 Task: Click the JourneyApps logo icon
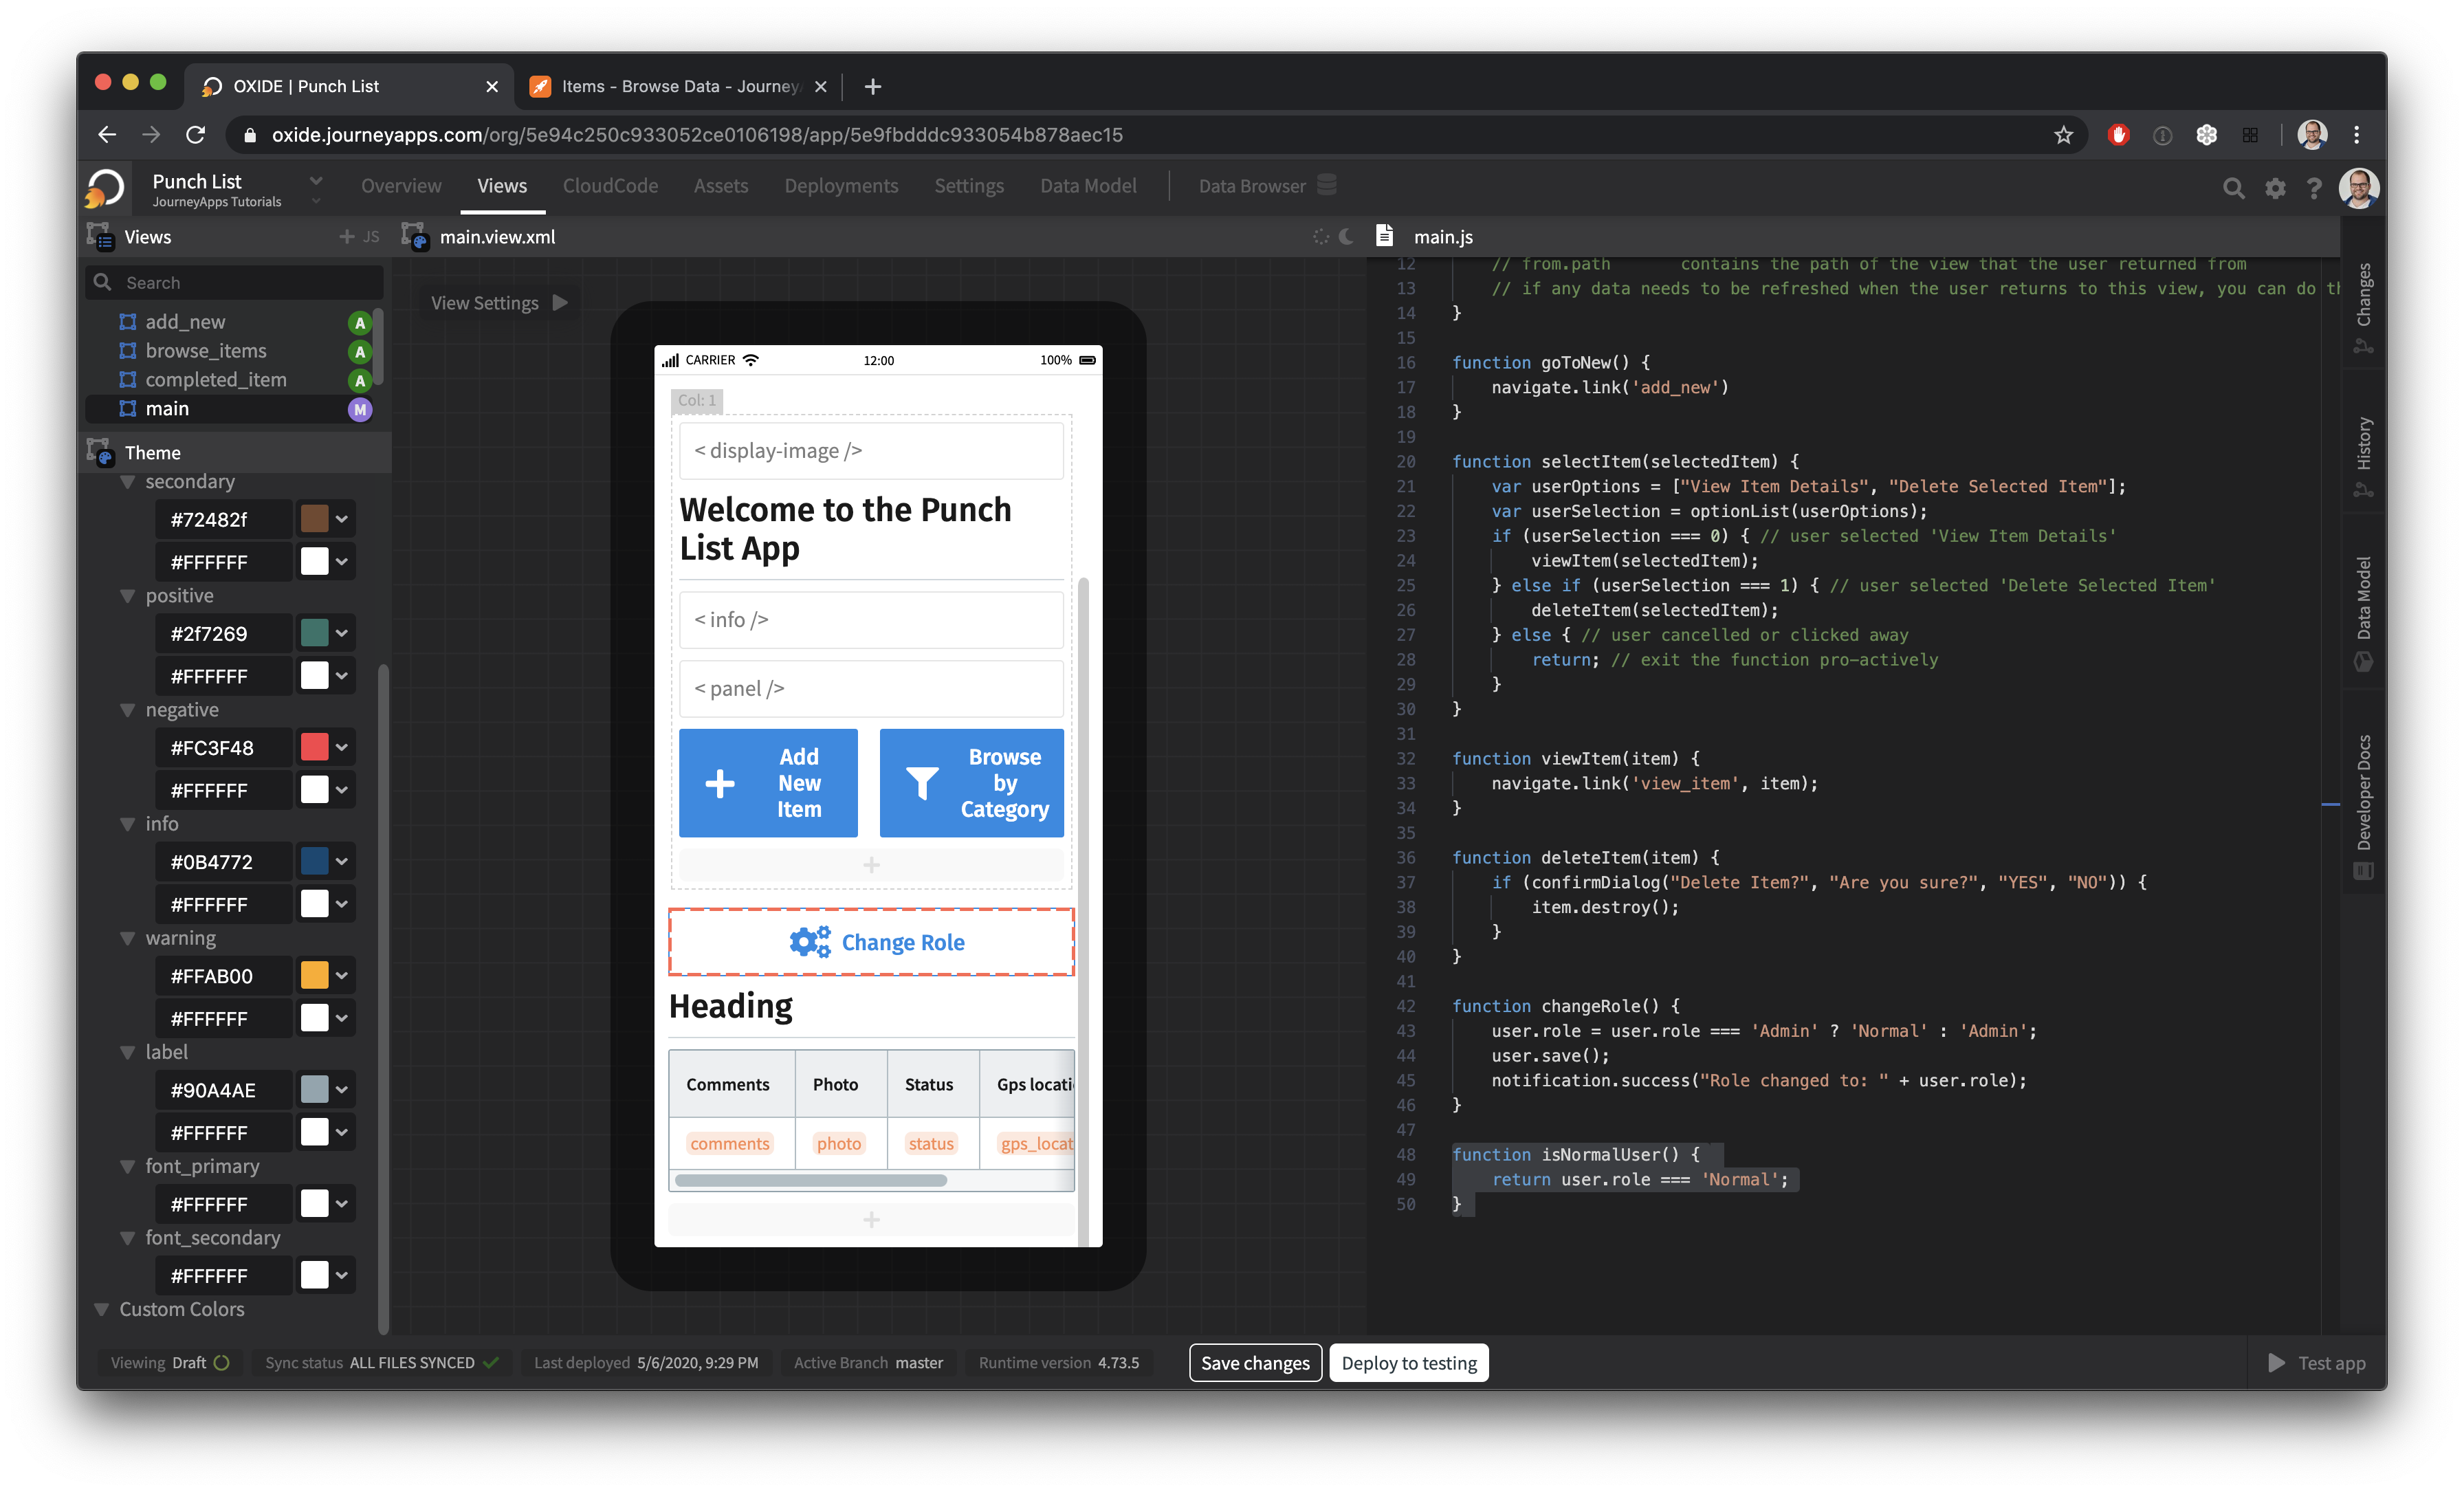[x=105, y=187]
